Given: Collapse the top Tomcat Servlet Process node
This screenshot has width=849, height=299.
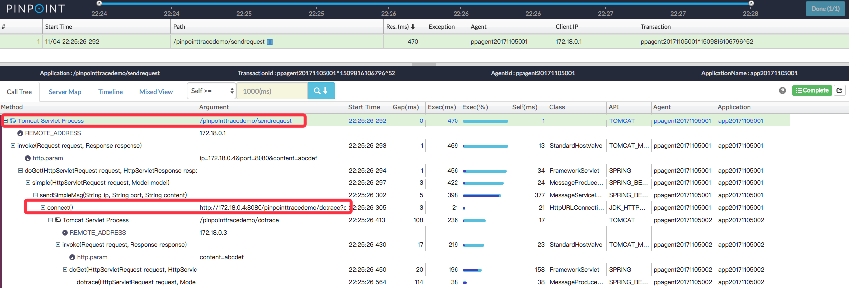Looking at the screenshot, I should tap(6, 121).
